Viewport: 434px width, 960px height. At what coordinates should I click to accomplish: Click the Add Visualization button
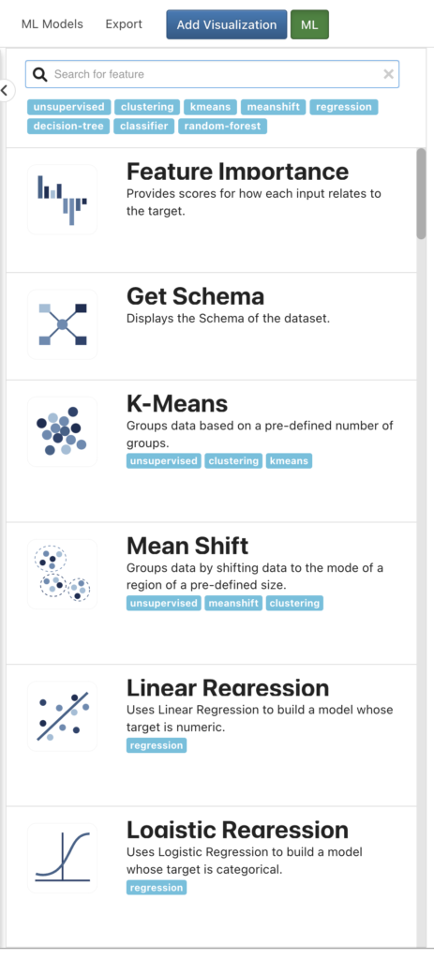coord(227,24)
